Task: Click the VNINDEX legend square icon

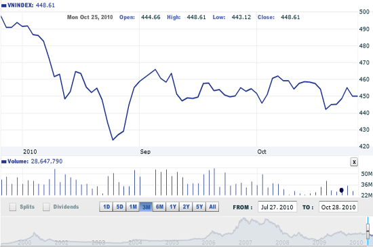Action: (x=4, y=5)
